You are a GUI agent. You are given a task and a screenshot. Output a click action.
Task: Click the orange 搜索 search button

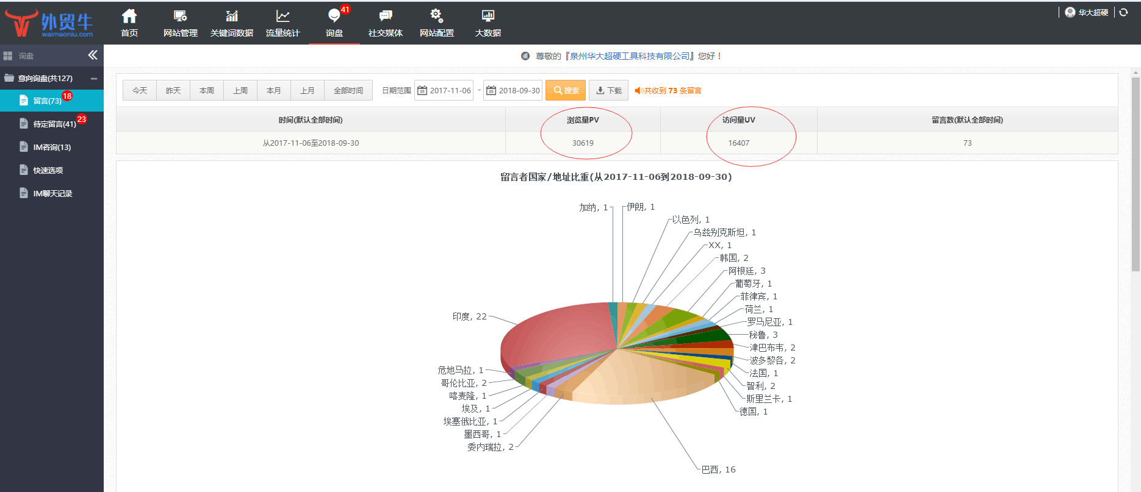click(566, 90)
